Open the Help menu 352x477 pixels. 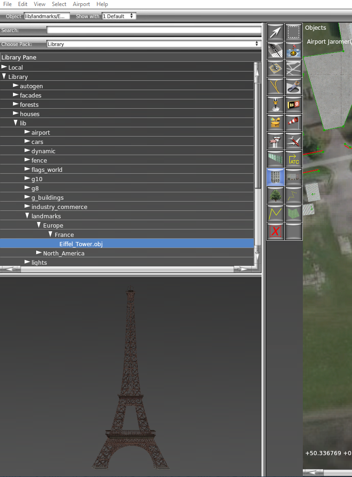pos(102,4)
